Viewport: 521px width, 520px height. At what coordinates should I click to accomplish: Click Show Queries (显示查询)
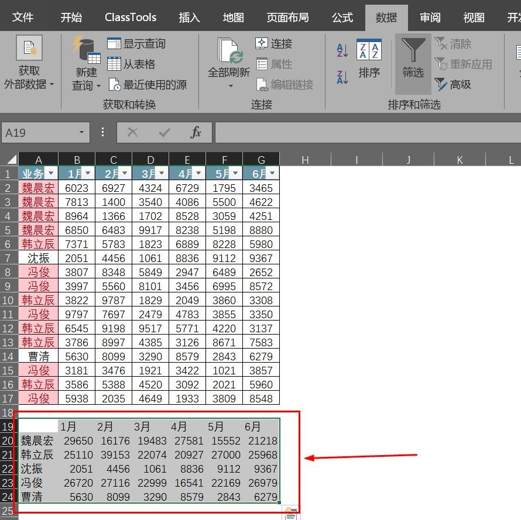point(136,44)
